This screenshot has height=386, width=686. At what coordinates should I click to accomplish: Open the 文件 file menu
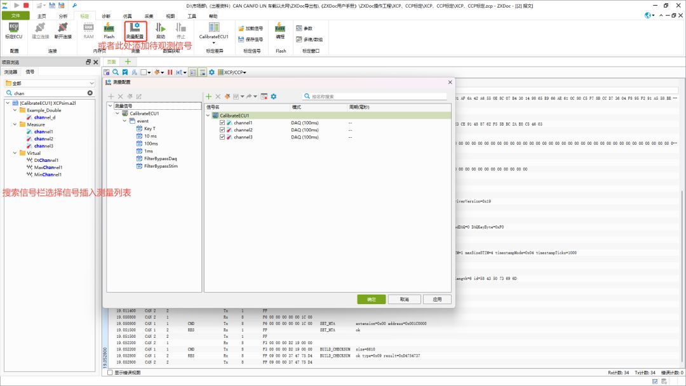pyautogui.click(x=16, y=16)
